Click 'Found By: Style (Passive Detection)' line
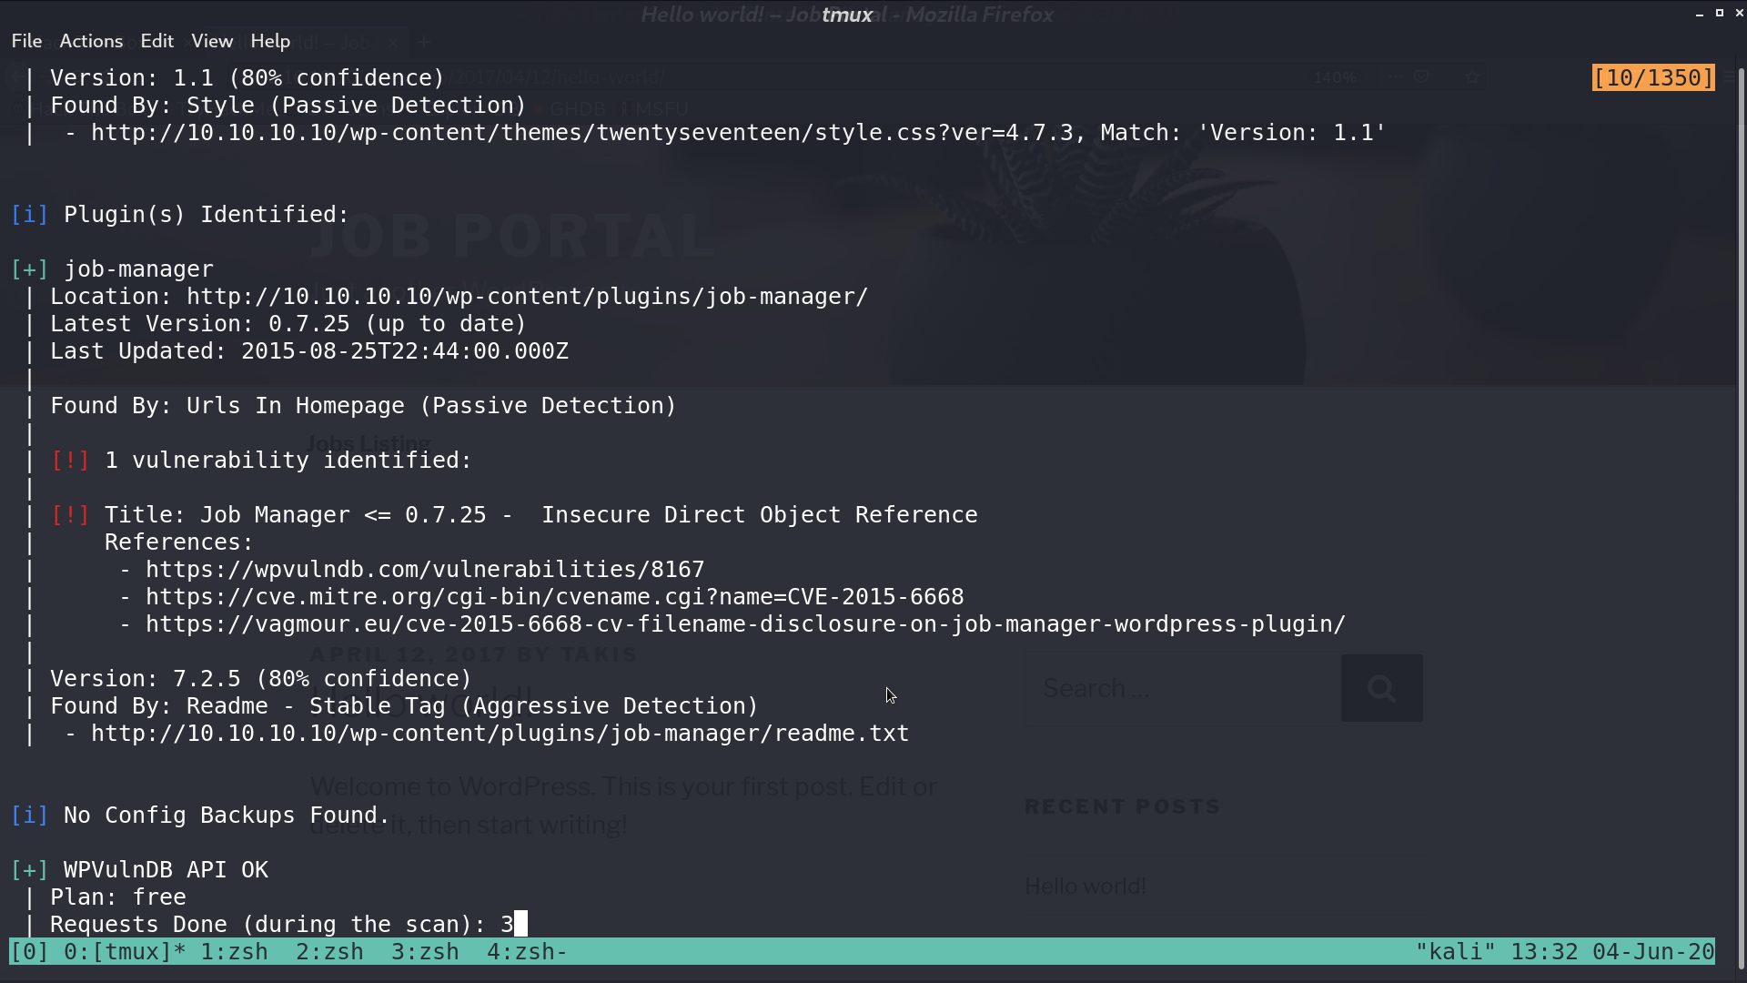The width and height of the screenshot is (1747, 983). pos(288,106)
